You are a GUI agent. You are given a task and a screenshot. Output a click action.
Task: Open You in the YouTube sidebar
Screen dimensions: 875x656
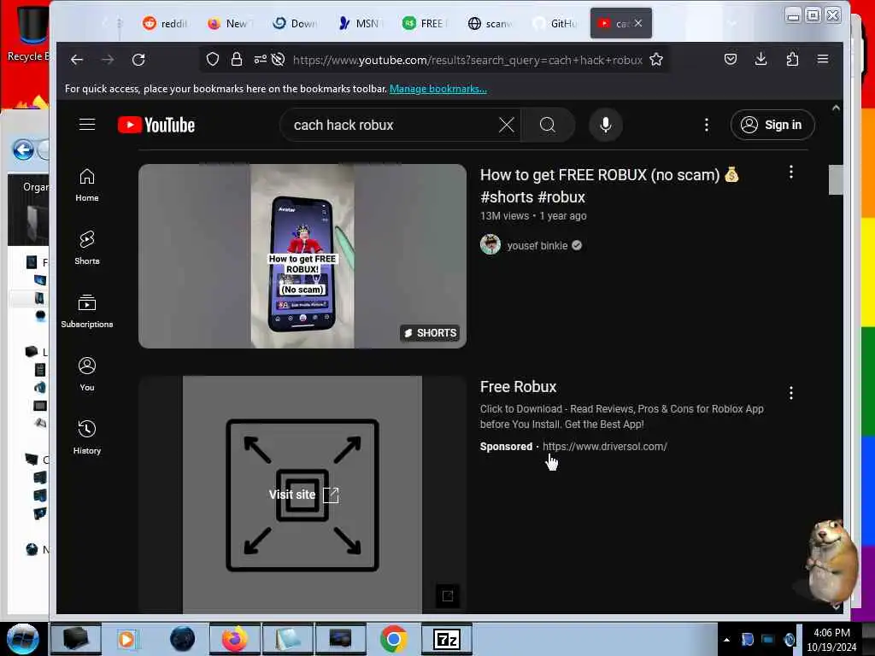coord(87,374)
